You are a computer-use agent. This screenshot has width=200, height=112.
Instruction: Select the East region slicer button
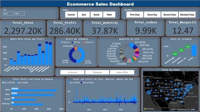[84, 15]
